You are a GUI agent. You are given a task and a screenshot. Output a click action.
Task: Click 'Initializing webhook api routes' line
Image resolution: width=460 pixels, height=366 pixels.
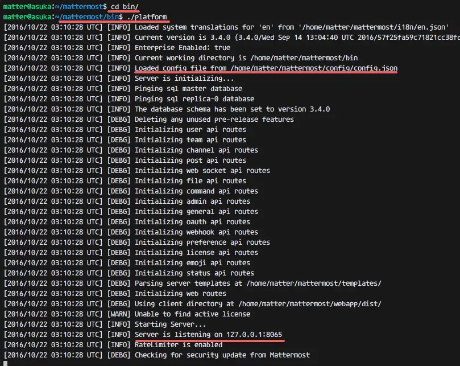pyautogui.click(x=196, y=232)
